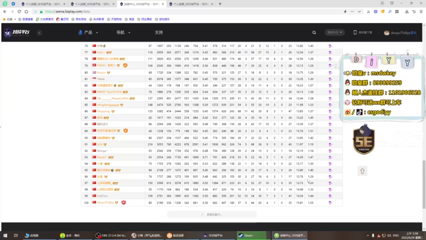Open player douyuTVdiyy in row 100
The width and height of the screenshot is (426, 240).
coord(105,203)
